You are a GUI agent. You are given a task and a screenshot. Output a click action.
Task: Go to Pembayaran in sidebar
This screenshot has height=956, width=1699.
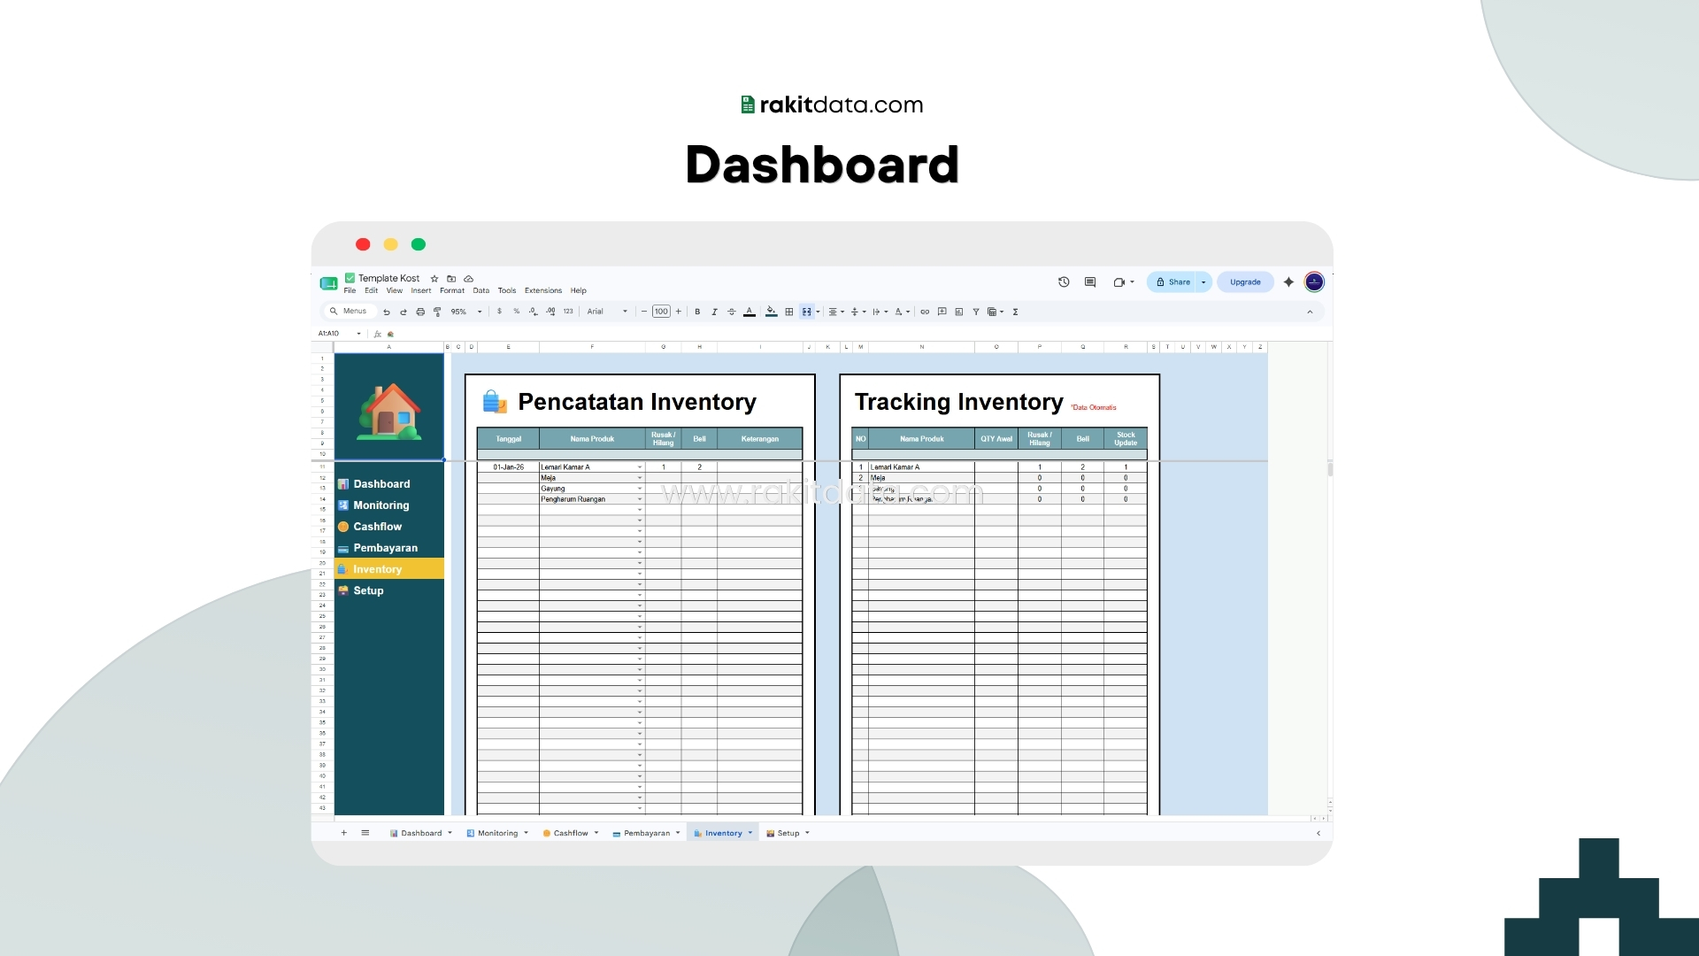(x=385, y=548)
